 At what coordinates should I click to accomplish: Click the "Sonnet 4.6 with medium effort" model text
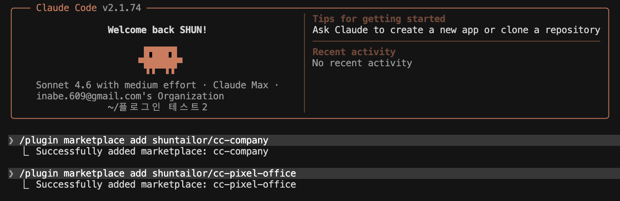[x=116, y=85]
